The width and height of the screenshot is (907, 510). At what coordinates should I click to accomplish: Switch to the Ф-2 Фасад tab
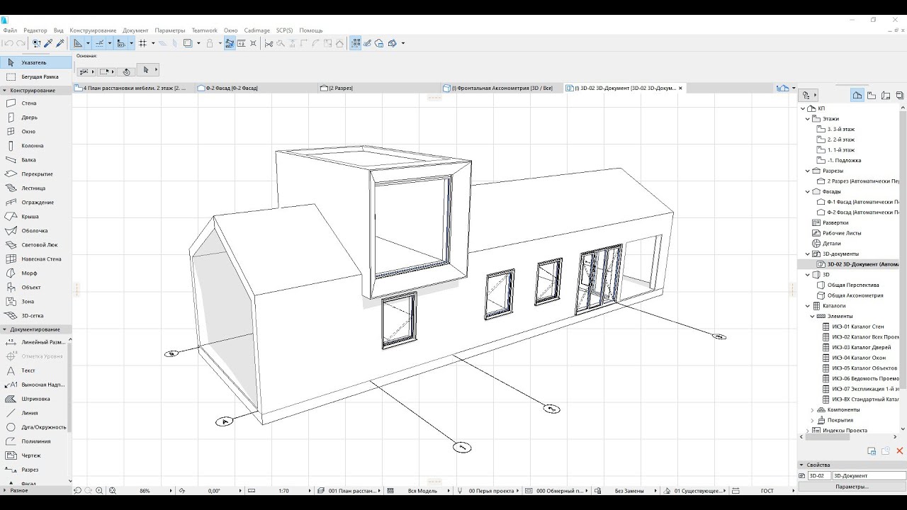coord(256,89)
